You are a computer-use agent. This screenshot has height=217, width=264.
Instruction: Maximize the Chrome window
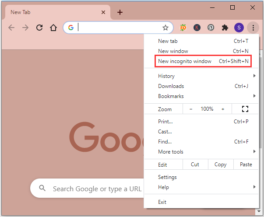click(x=232, y=7)
